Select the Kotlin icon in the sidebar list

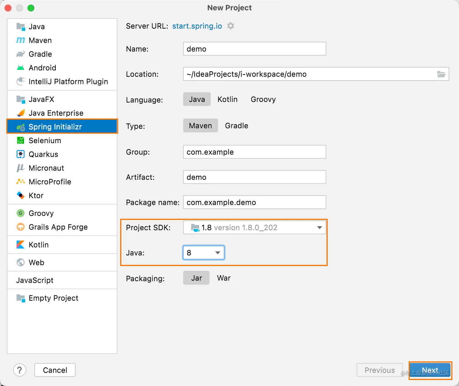coord(21,244)
